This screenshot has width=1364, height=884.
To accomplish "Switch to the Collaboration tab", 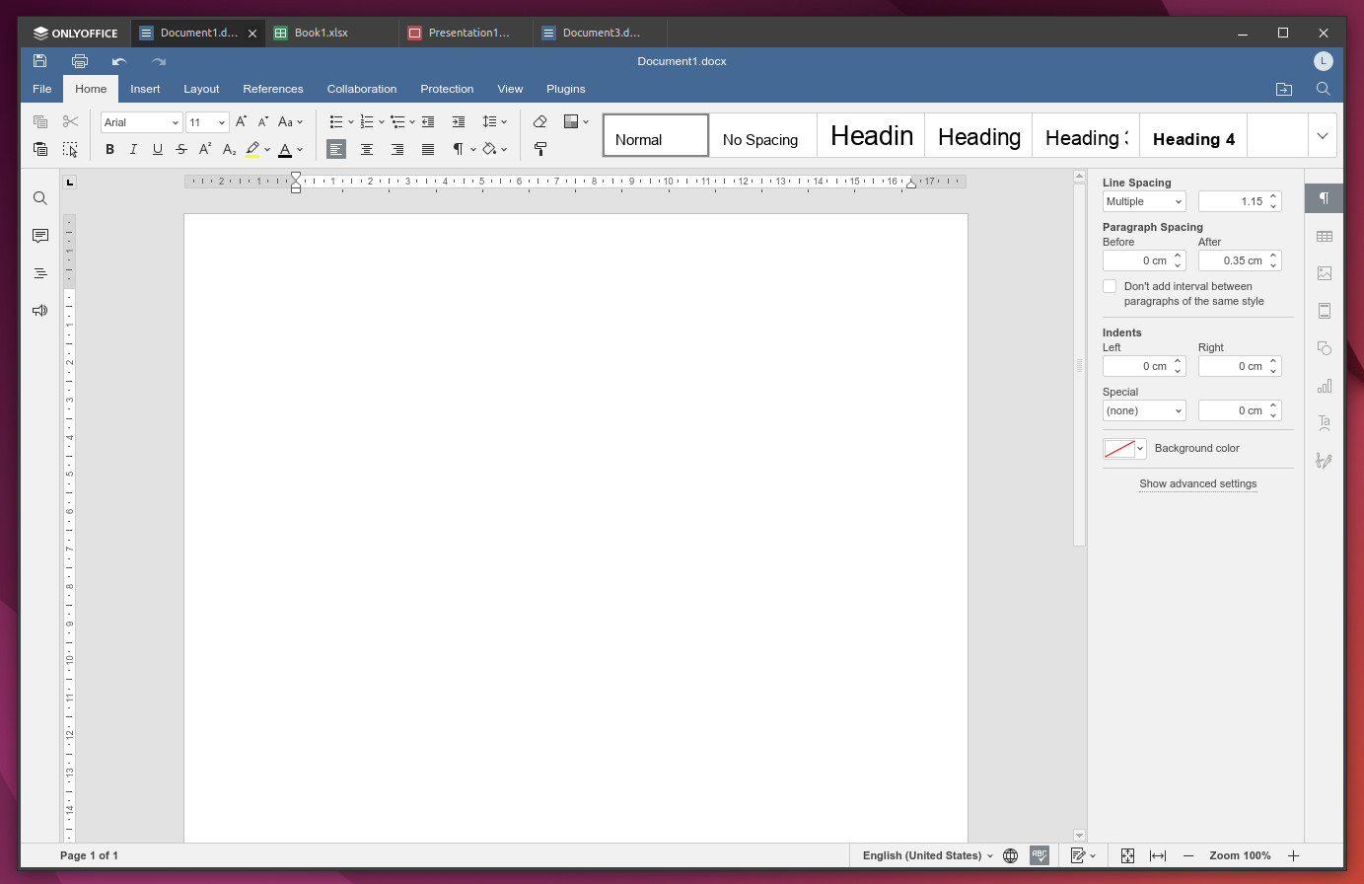I will [362, 89].
